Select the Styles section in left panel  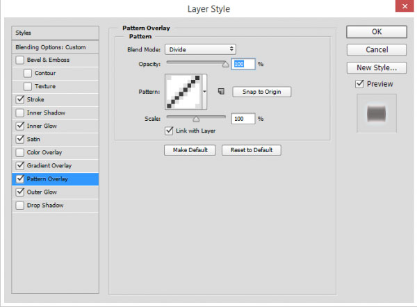pyautogui.click(x=55, y=33)
